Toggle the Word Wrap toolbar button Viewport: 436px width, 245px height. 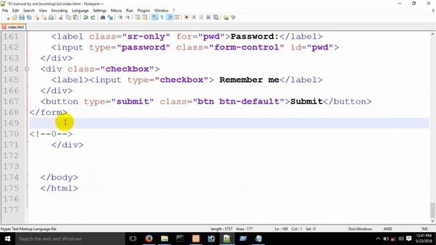click(x=155, y=18)
